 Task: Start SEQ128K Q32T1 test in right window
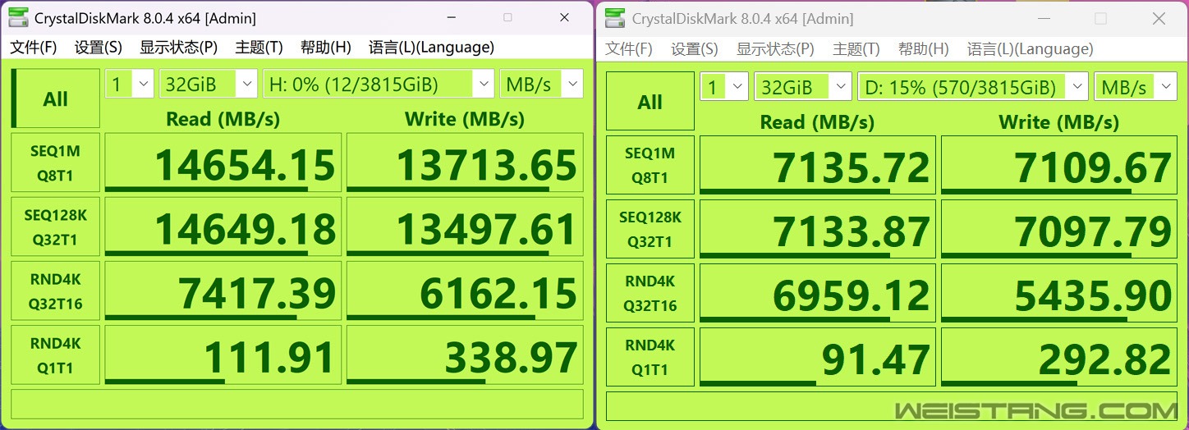[650, 229]
